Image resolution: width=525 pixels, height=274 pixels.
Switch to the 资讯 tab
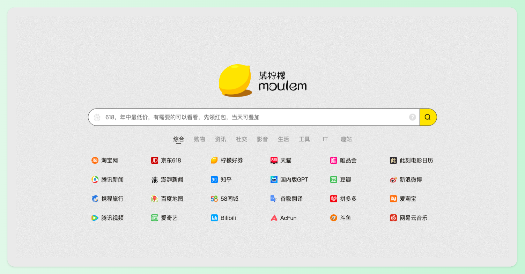click(221, 139)
